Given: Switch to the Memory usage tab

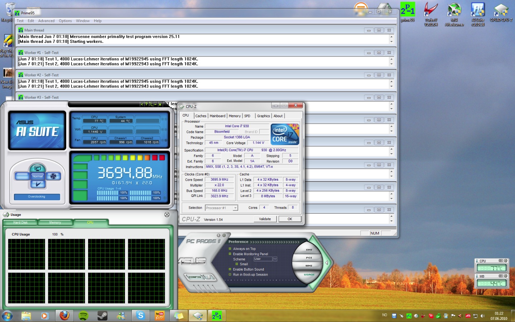Looking at the screenshot, I should tap(55, 222).
